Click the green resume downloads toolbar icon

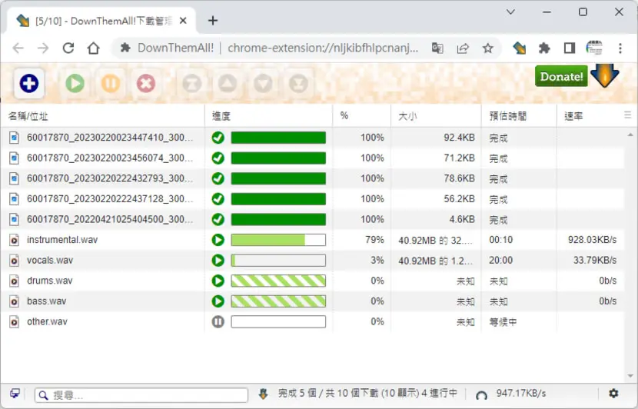[75, 84]
